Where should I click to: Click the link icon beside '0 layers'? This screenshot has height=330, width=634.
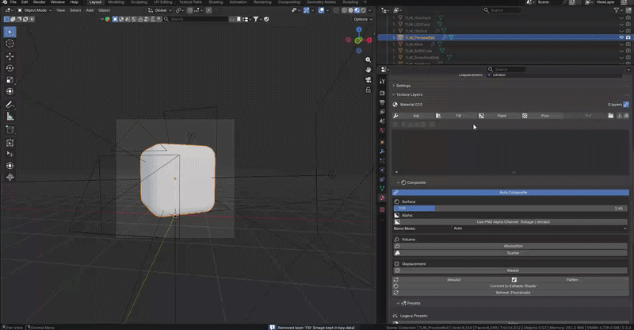(626, 105)
